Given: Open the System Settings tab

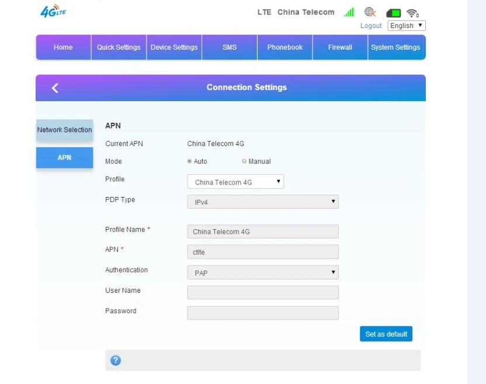Looking at the screenshot, I should click(396, 47).
